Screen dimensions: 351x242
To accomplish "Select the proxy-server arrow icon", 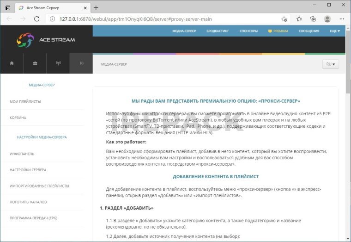I will [x=81, y=63].
